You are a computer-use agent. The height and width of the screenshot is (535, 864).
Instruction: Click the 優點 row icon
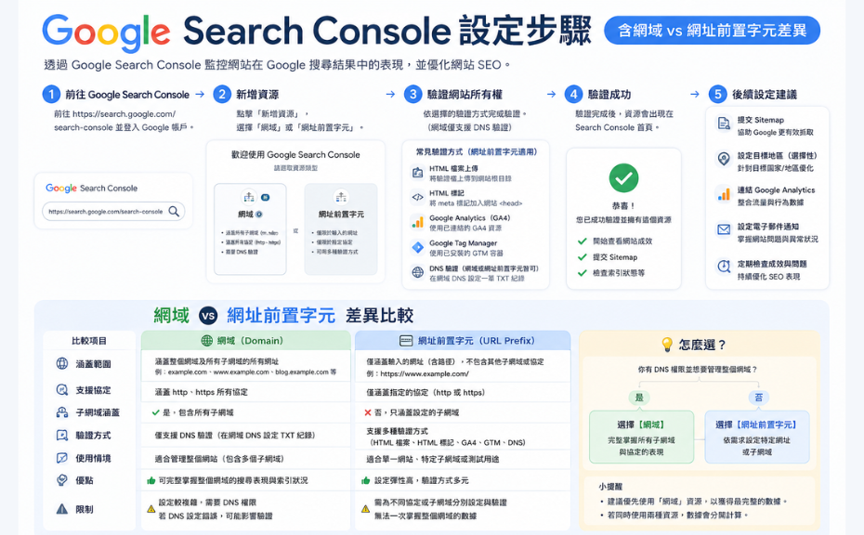coord(62,480)
